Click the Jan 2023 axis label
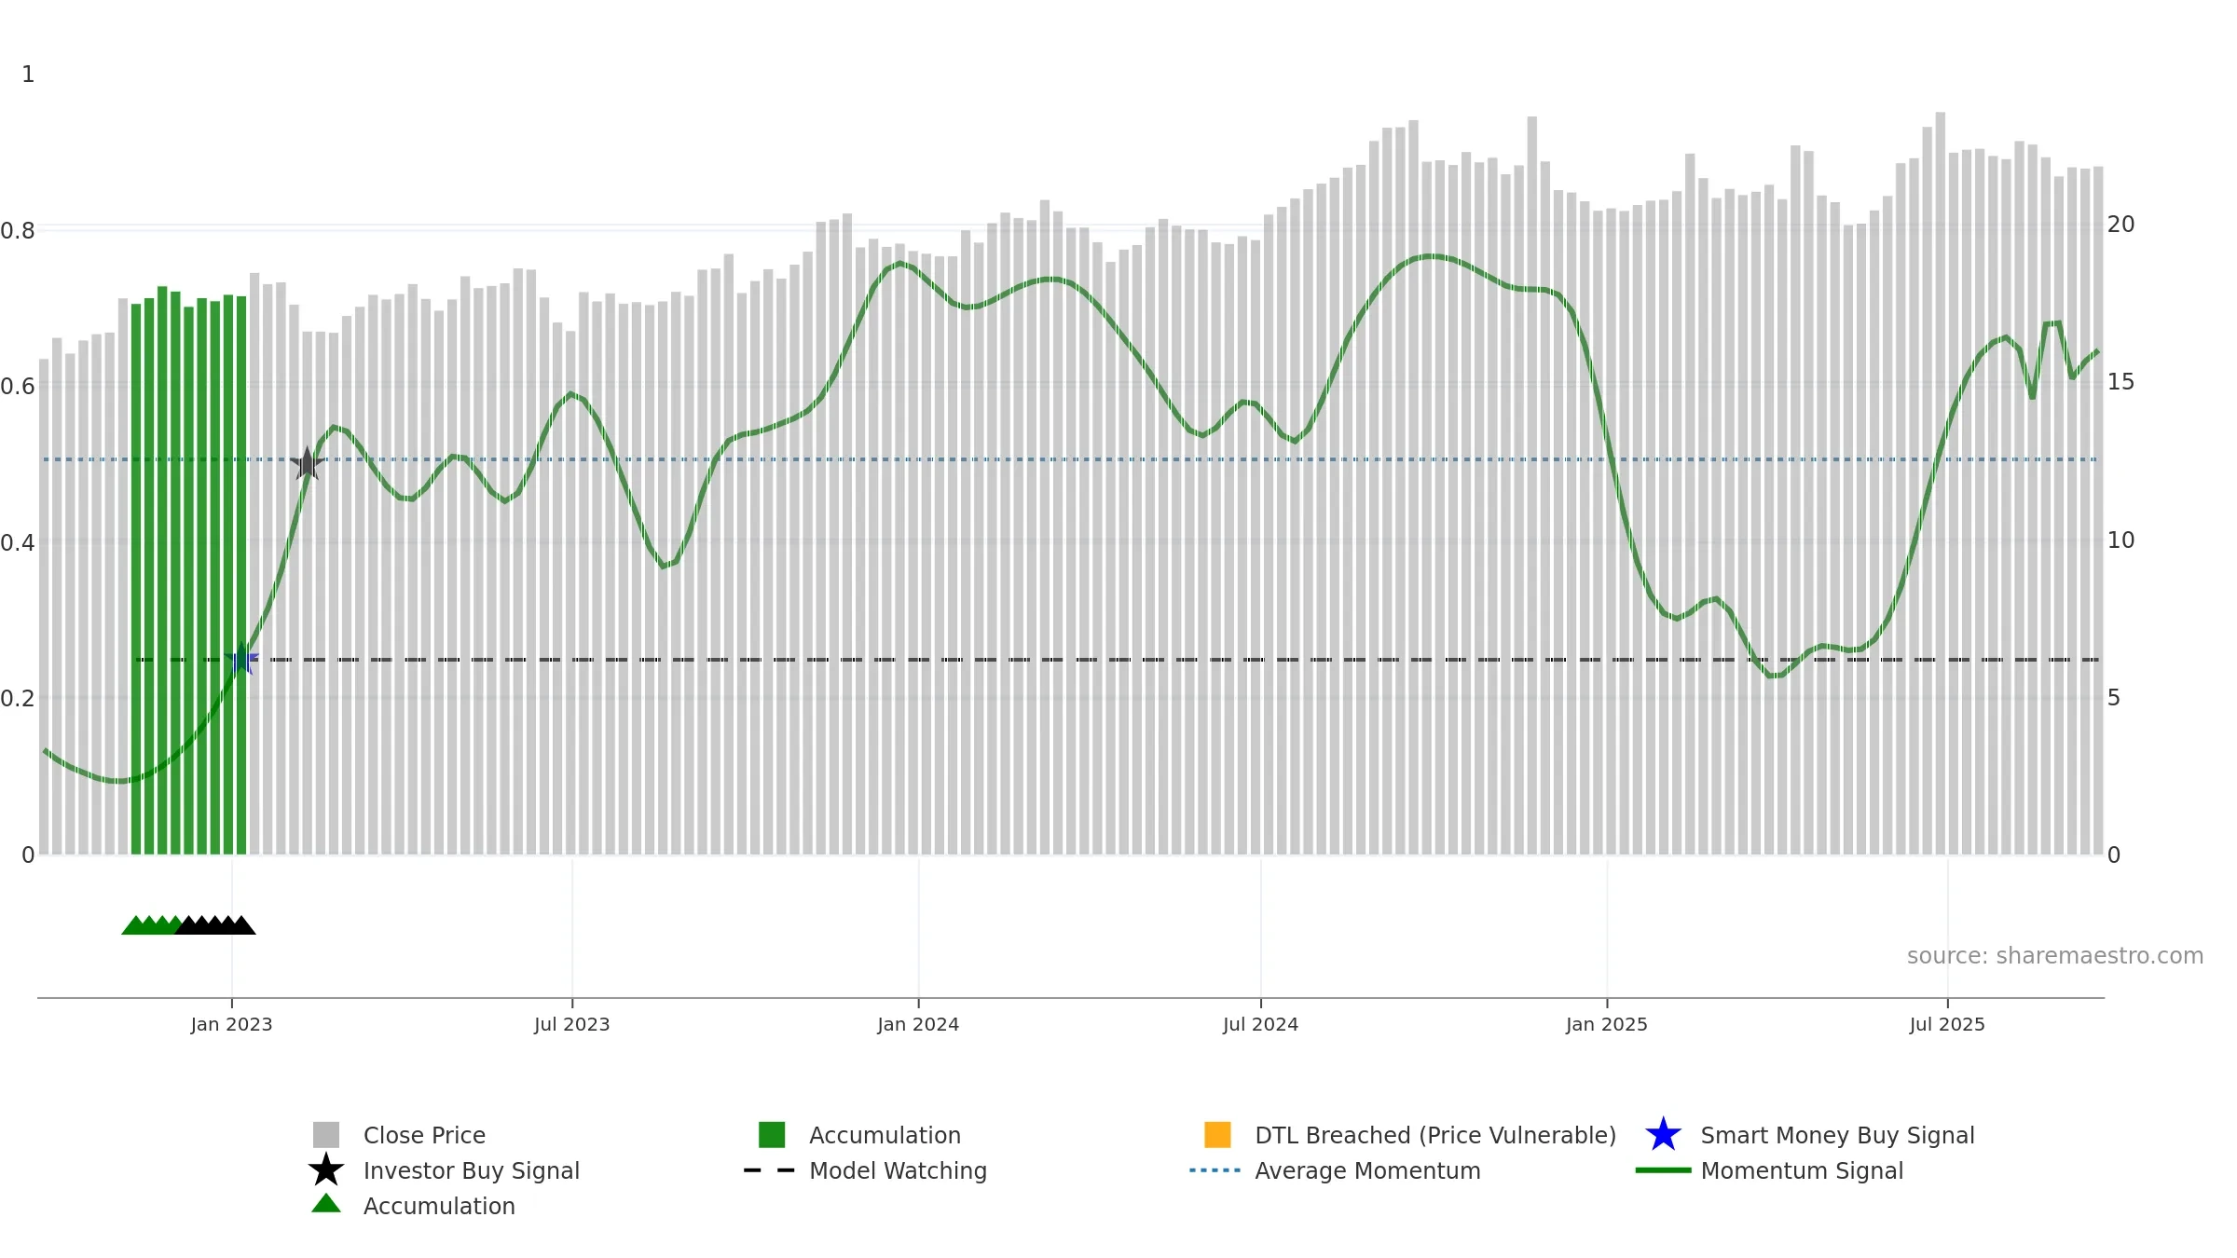Screen dimensions: 2237x1258 pyautogui.click(x=231, y=1025)
